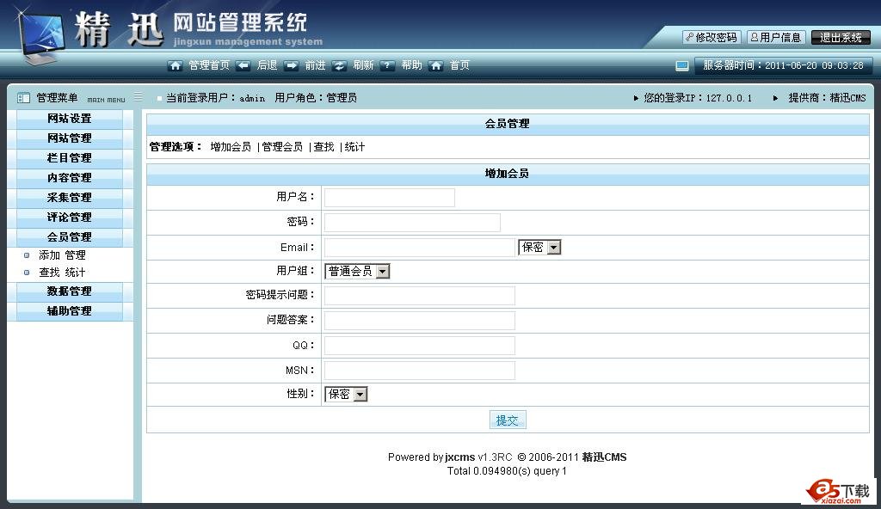Click 精迅CMS footer link
This screenshot has width=881, height=509.
click(x=604, y=457)
